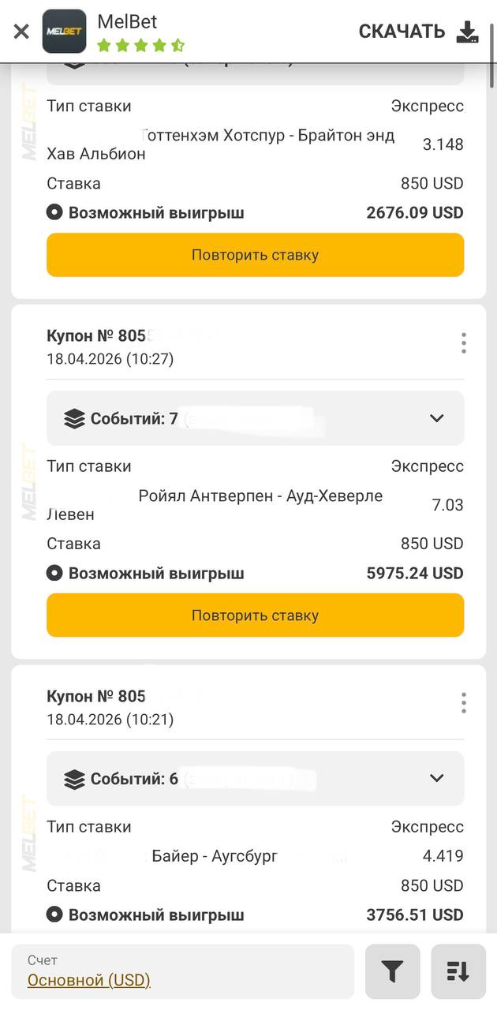Tap info dot beside 2676.09 USD winnings
Image resolution: width=497 pixels, height=1010 pixels.
54,212
